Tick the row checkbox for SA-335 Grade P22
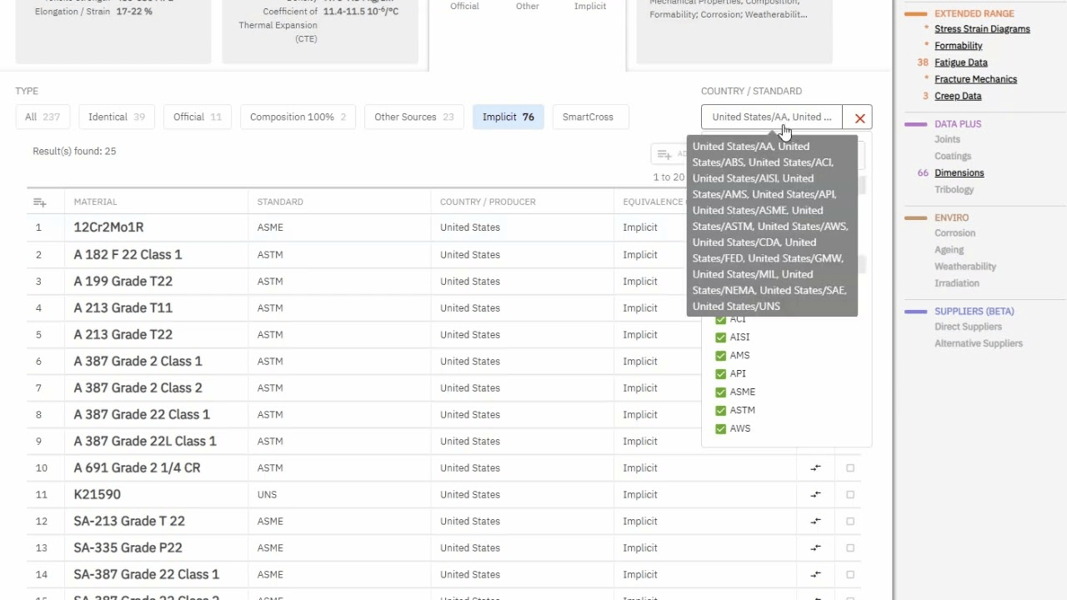Image resolution: width=1067 pixels, height=600 pixels. click(850, 548)
